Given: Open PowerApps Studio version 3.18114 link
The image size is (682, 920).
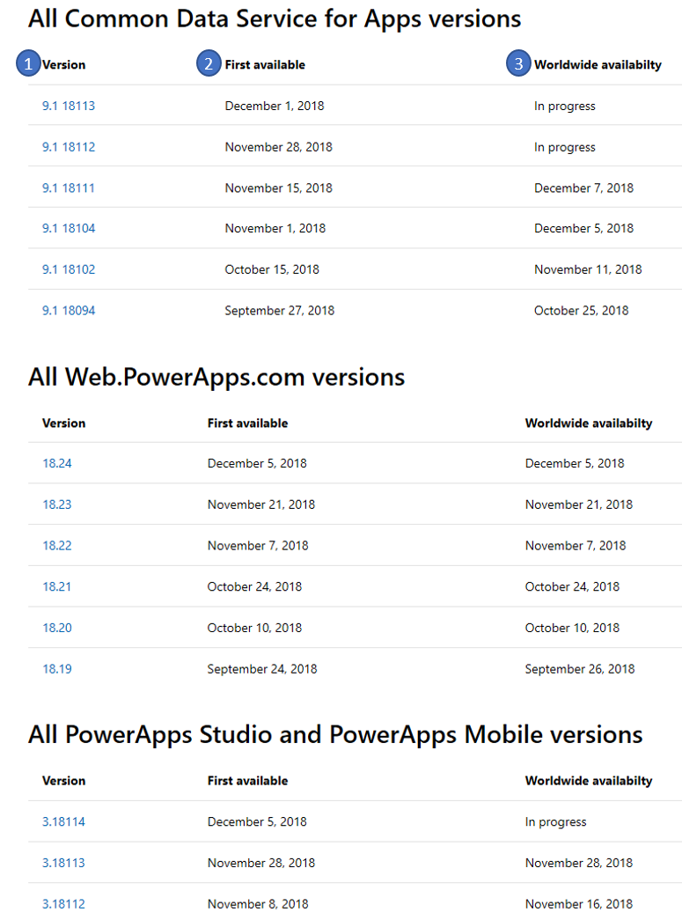Looking at the screenshot, I should click(63, 821).
